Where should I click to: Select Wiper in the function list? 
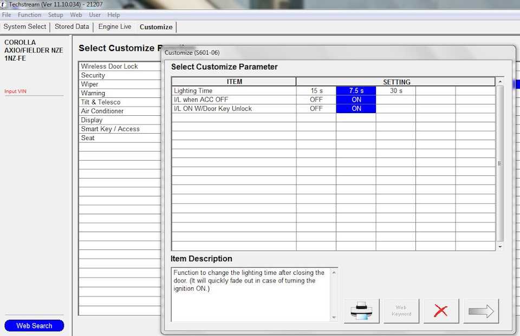click(120, 84)
